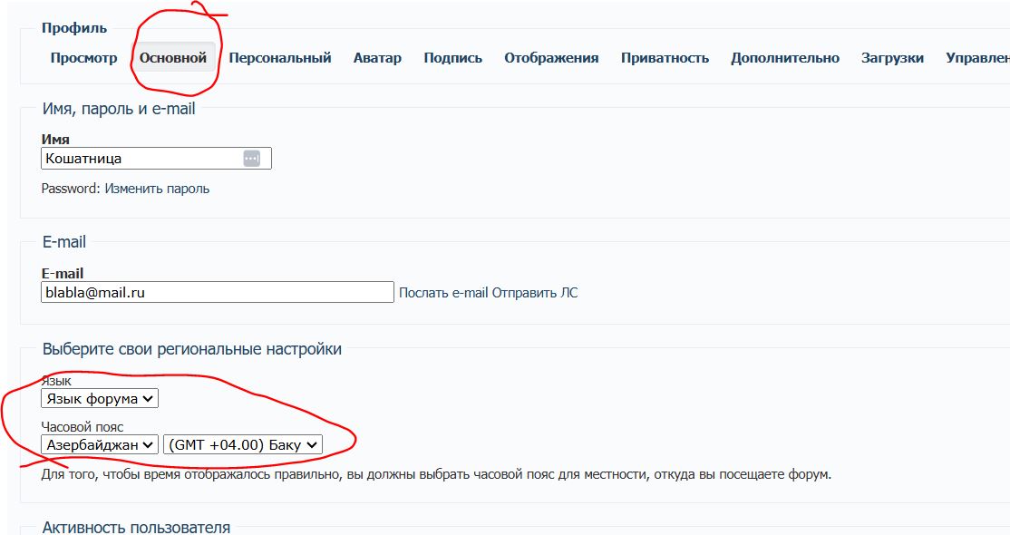
Task: Click the E-mail field with blabla@mail.ru
Action: pos(218,292)
